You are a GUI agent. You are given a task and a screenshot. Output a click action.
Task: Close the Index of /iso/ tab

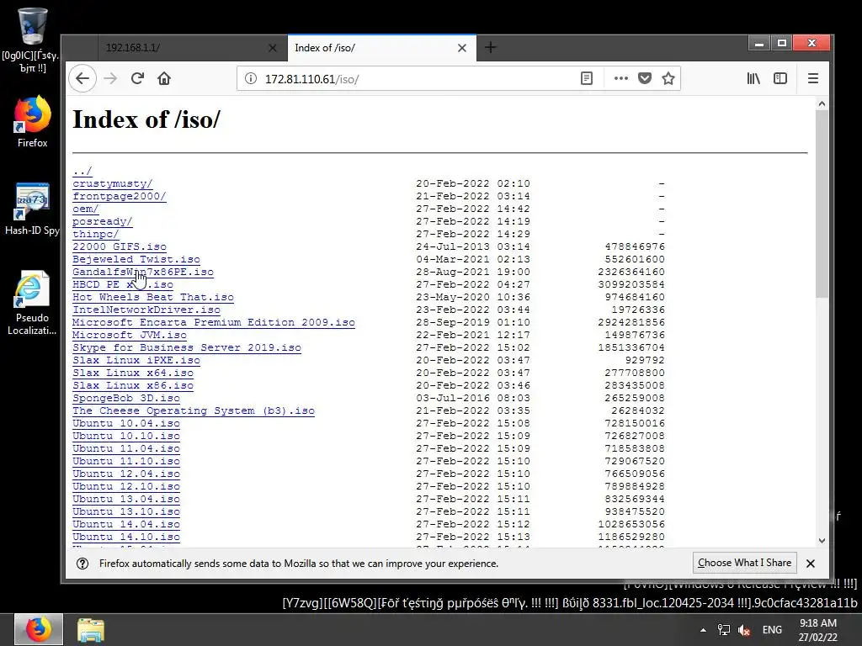(462, 48)
